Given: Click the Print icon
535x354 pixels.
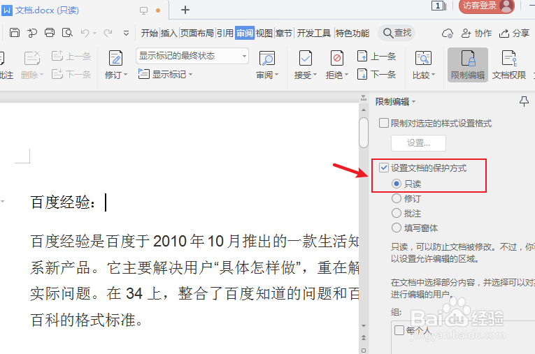Looking at the screenshot, I should (50, 33).
